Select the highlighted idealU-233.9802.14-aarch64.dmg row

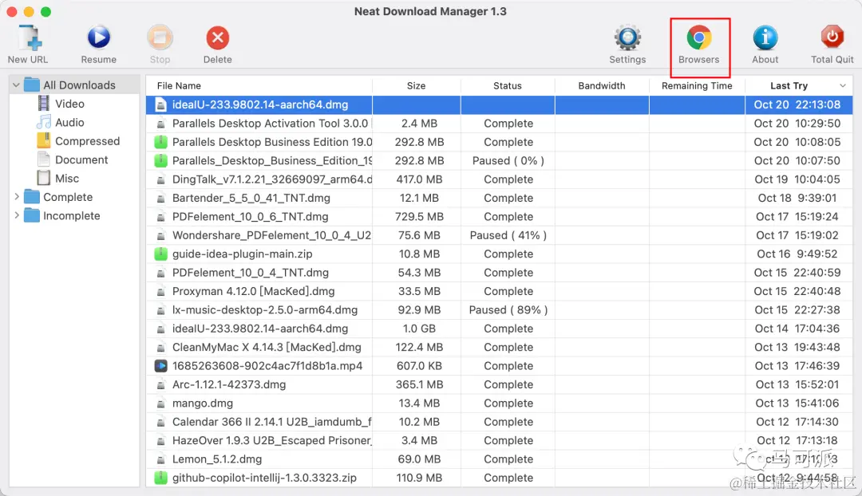click(x=499, y=104)
